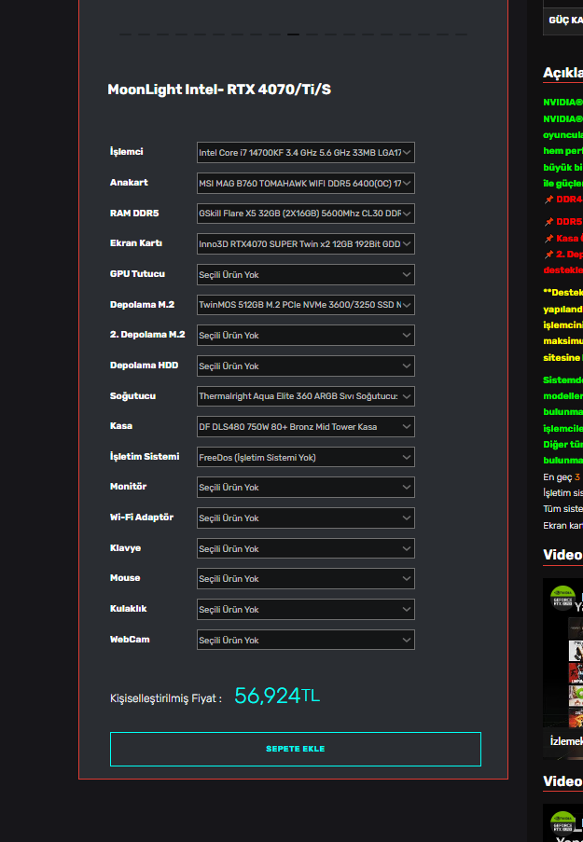
Task: Click the SEPETE EKLE button
Action: tap(296, 749)
